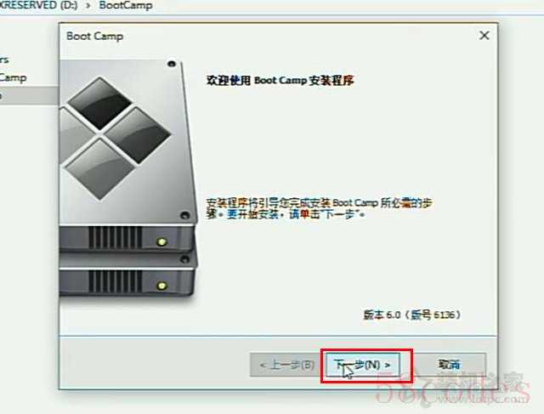Image resolution: width=544 pixels, height=414 pixels.
Task: Click the 上一步(B) back button
Action: (x=287, y=365)
